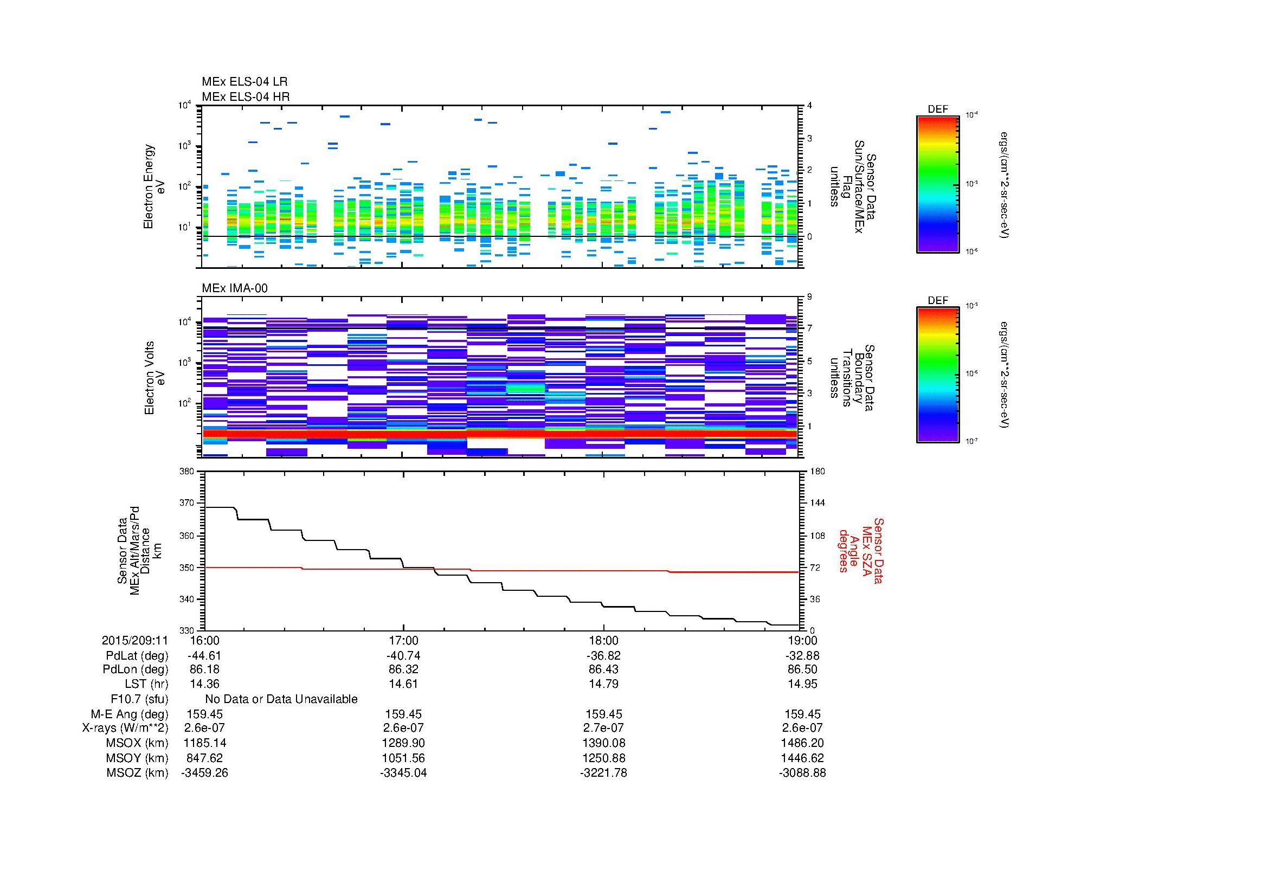
Task: Click the MSOZ value -3088.88
Action: pos(802,773)
